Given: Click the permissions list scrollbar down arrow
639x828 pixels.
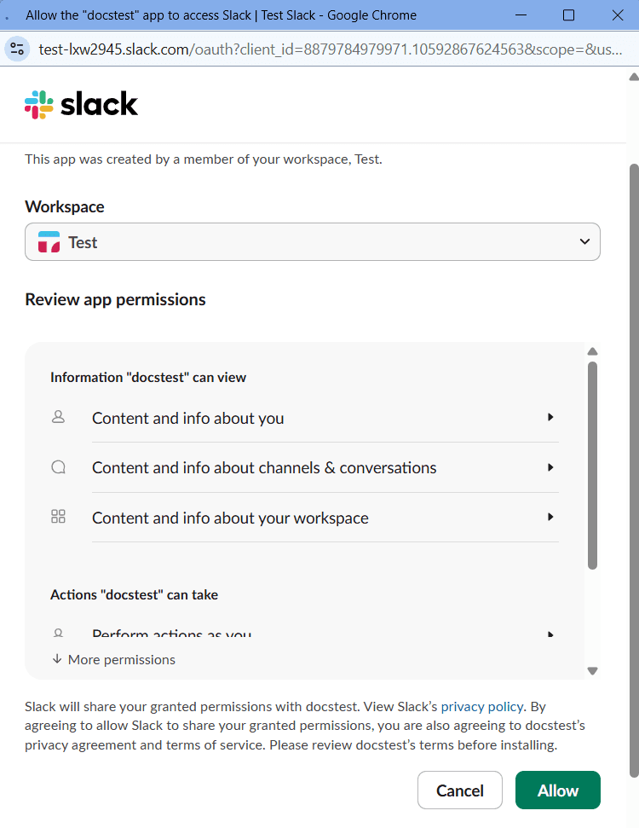Looking at the screenshot, I should [592, 671].
